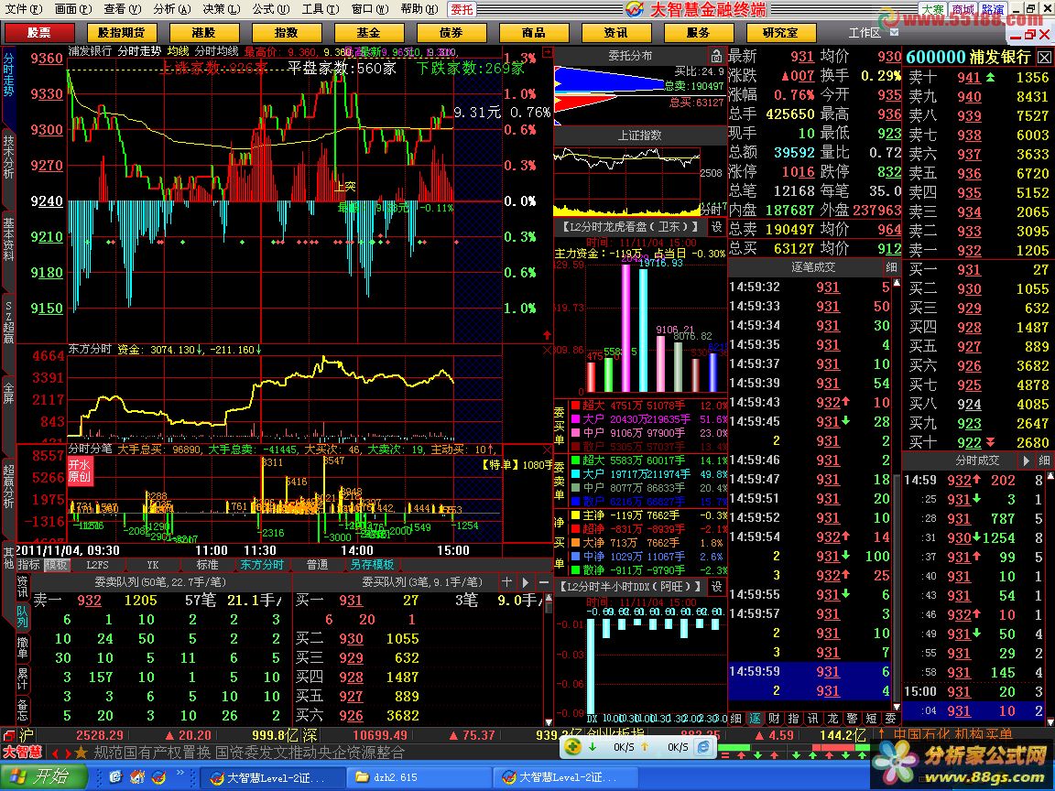The width and height of the screenshot is (1055, 791).
Task: Switch to 标准 template
Action: (207, 565)
